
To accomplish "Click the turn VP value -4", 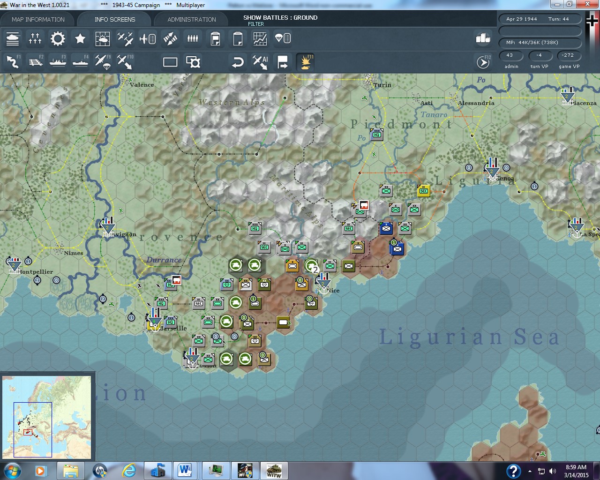I will pos(539,55).
